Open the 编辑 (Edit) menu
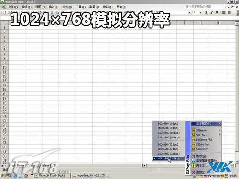This screenshot has height=179, width=239. coord(26,7)
